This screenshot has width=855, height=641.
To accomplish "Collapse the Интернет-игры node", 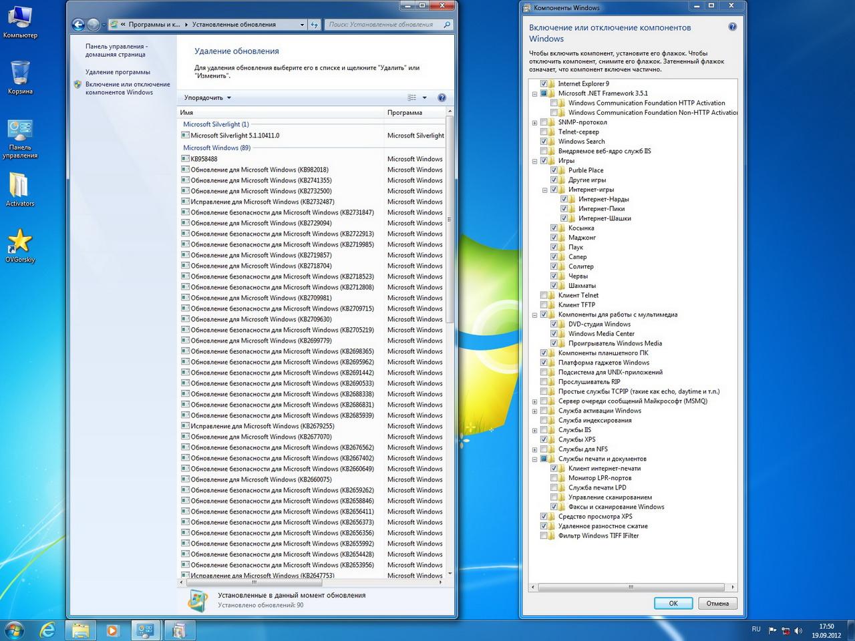I will pyautogui.click(x=545, y=190).
